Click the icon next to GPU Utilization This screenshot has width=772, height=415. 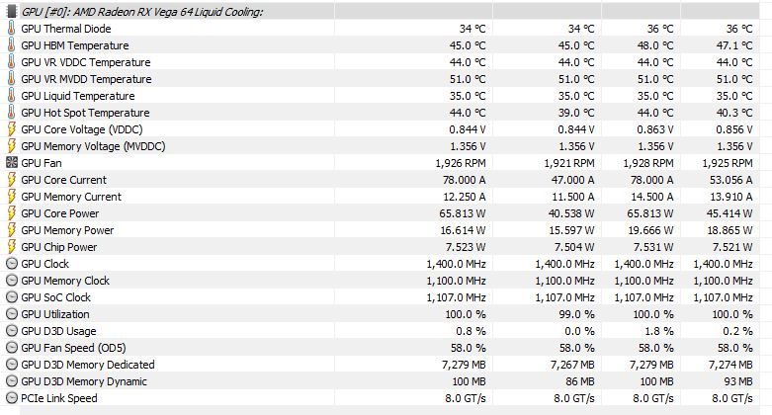(12, 314)
